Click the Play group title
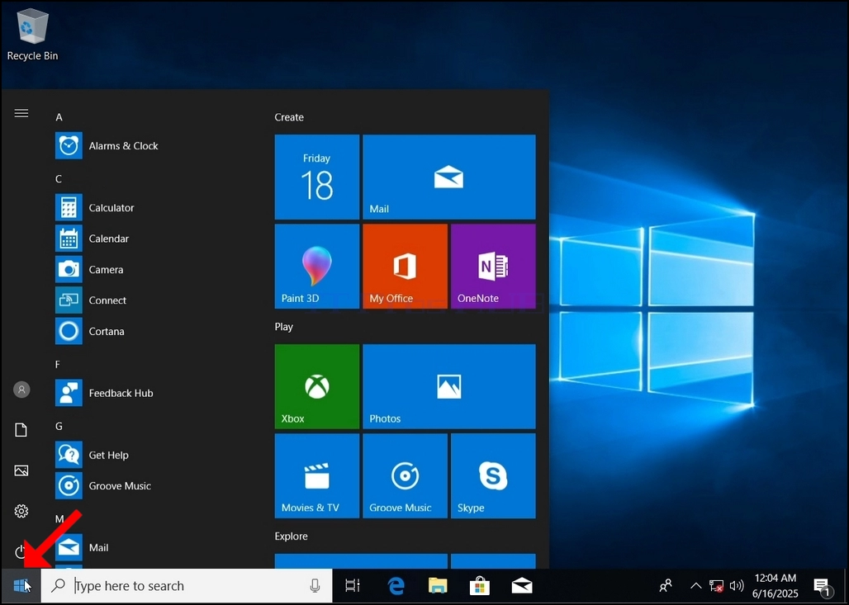This screenshot has height=605, width=849. click(x=284, y=327)
